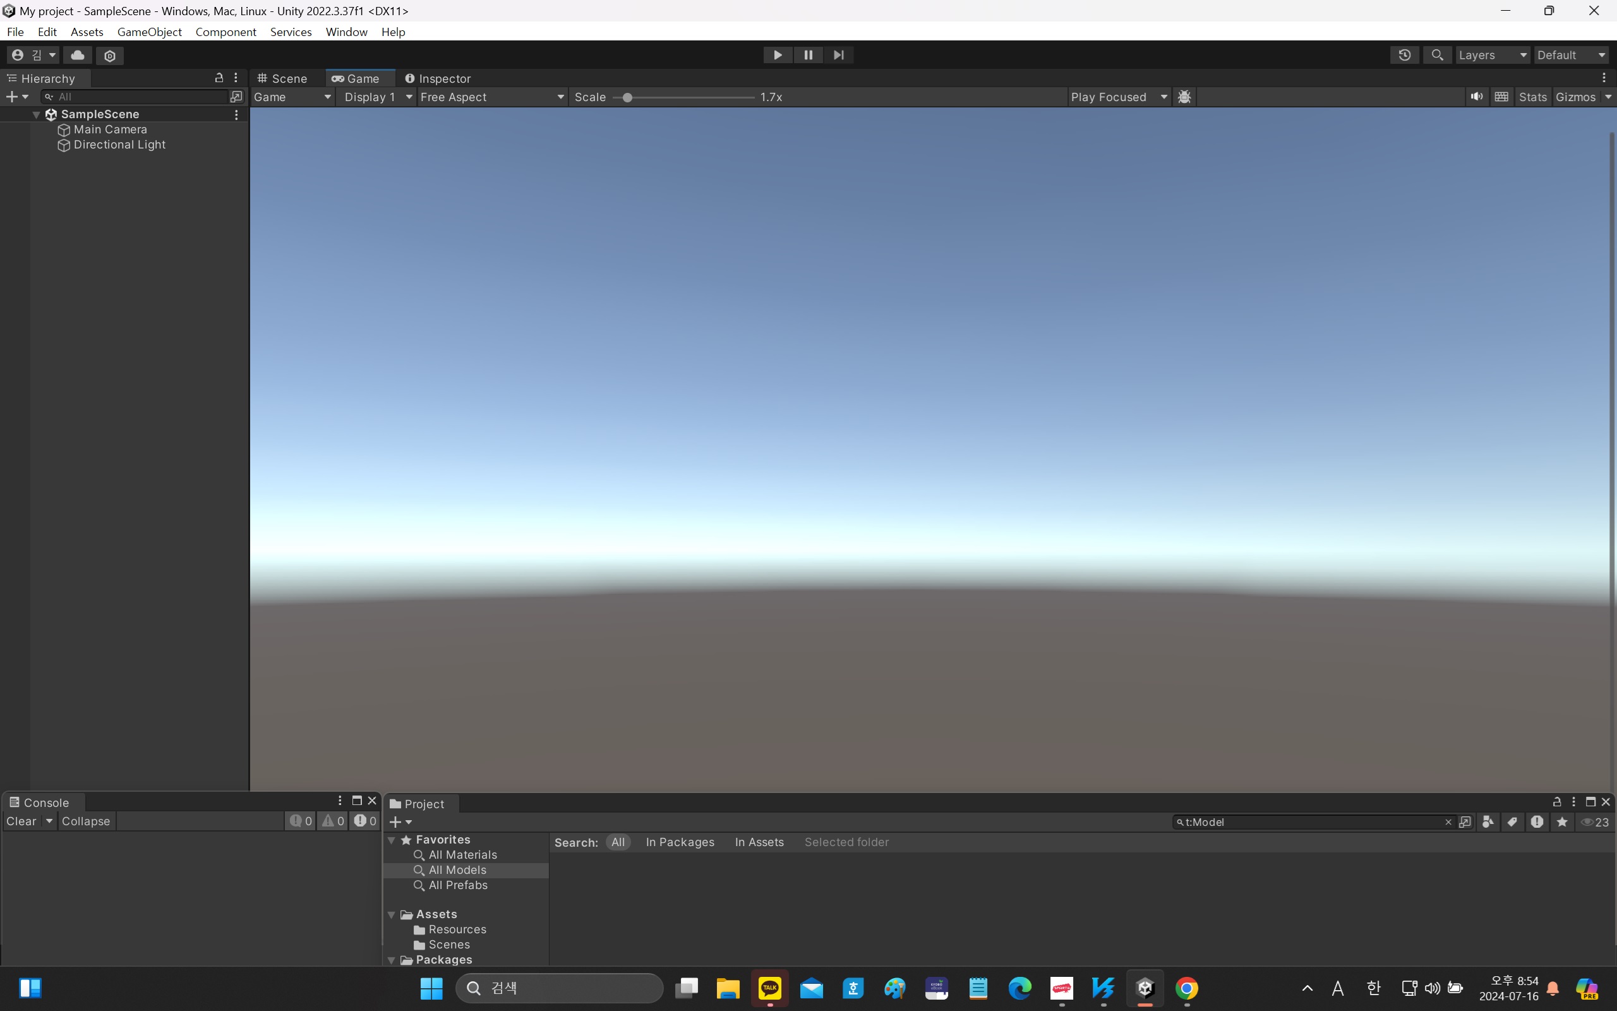Open the Gizmos dropdown arrow
1617x1011 pixels.
1608,97
